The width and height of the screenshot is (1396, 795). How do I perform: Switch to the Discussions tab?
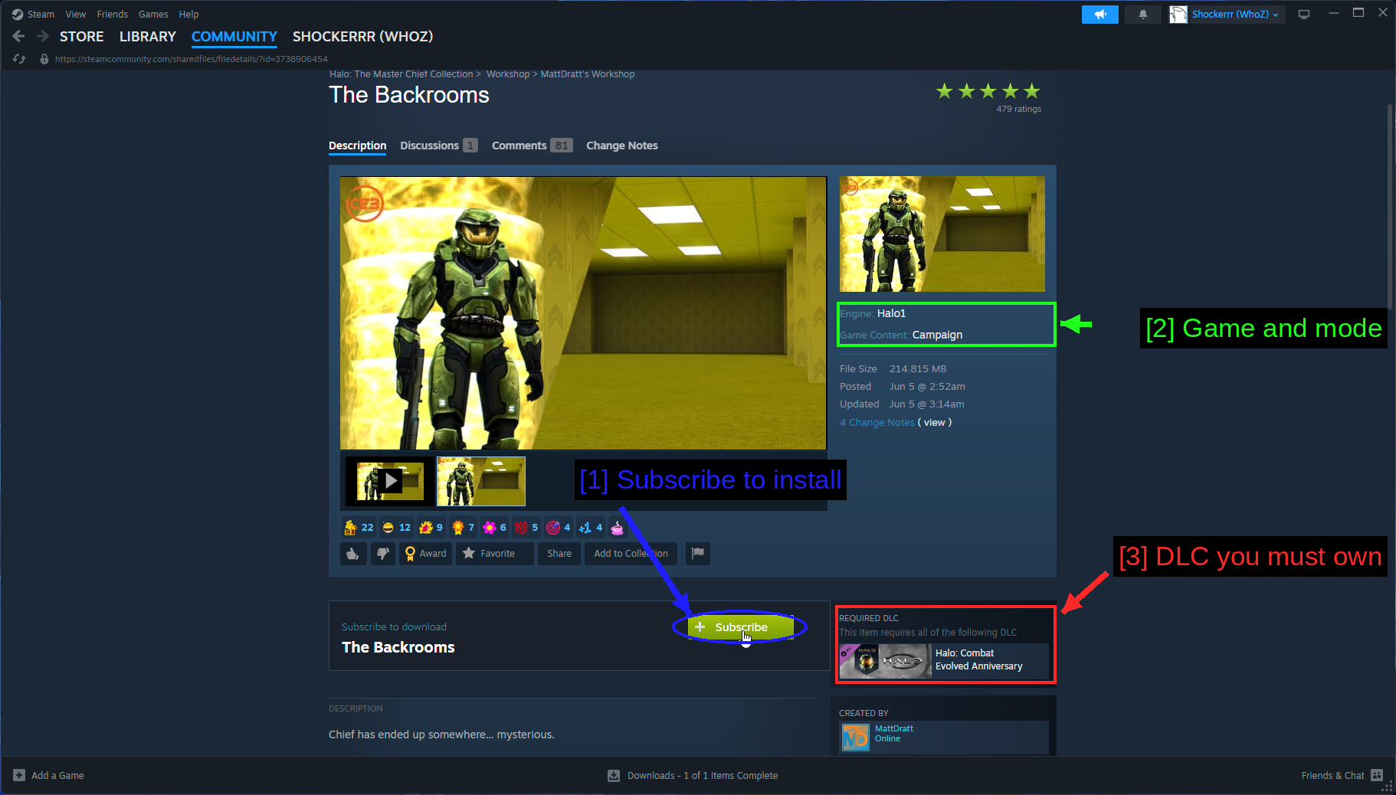pos(438,146)
